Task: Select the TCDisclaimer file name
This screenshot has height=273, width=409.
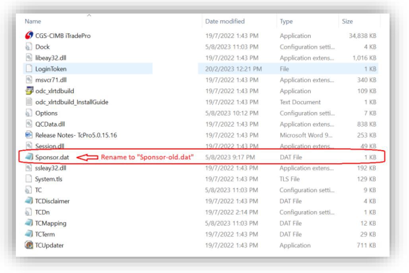Action: pos(52,201)
